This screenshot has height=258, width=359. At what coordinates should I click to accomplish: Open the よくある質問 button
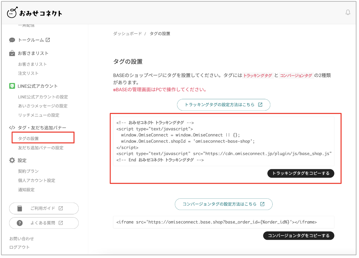[x=44, y=223]
